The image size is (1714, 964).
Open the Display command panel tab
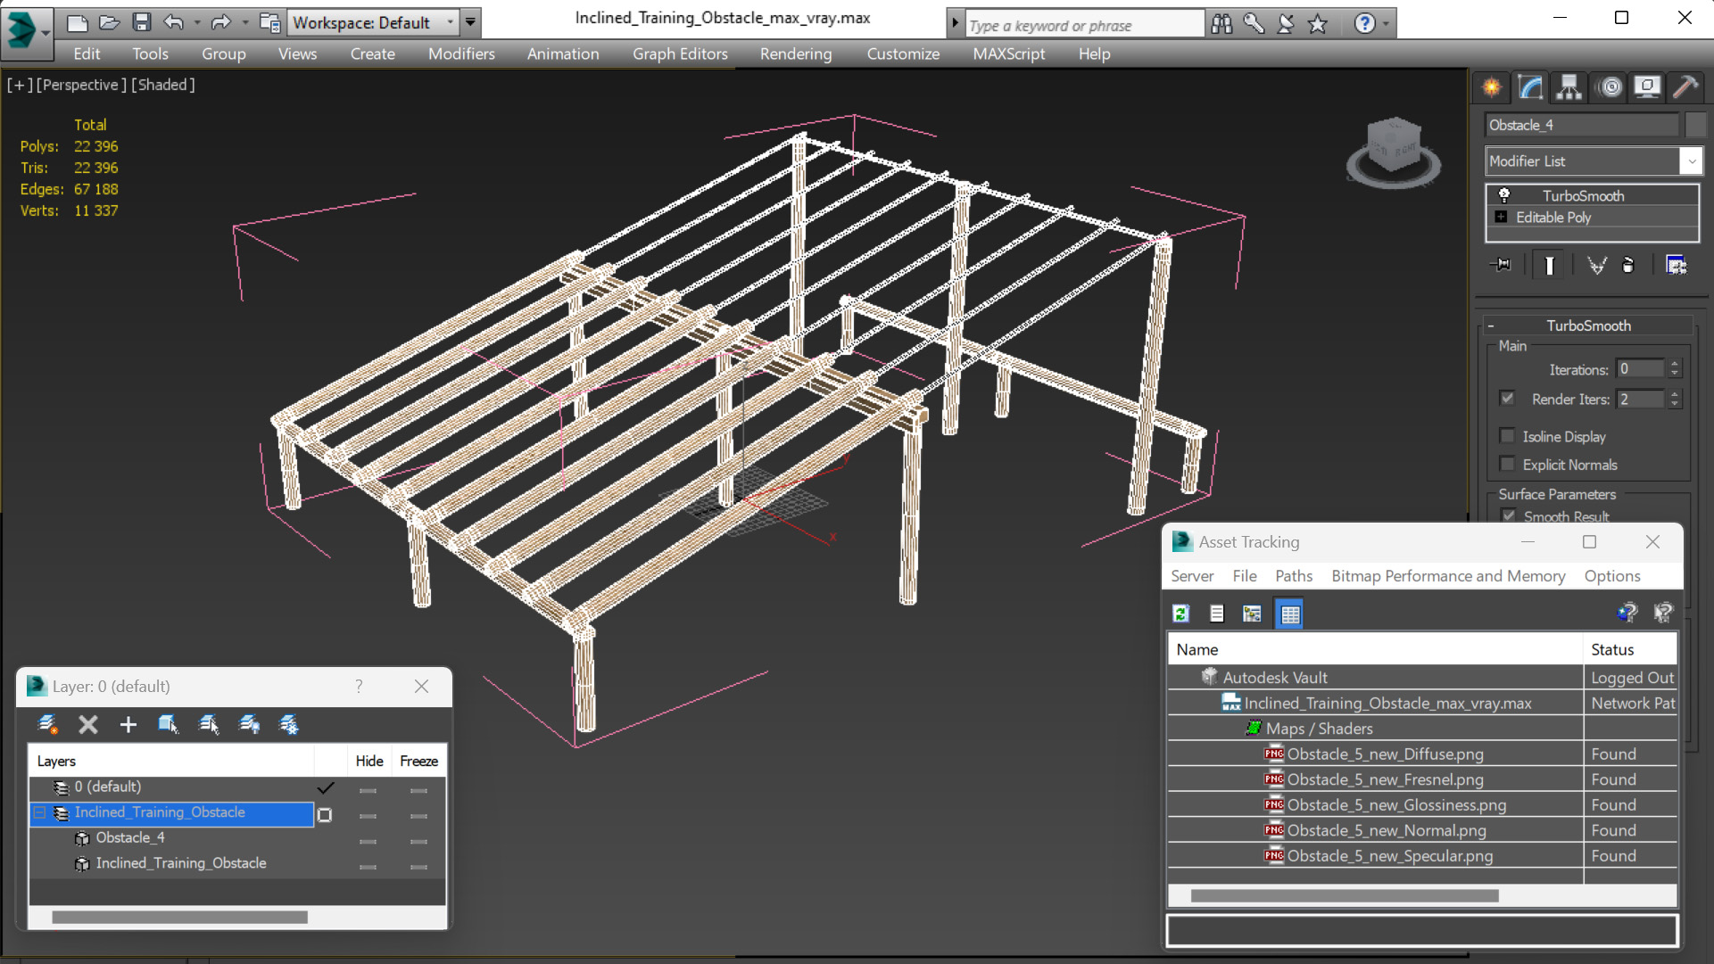tap(1647, 87)
